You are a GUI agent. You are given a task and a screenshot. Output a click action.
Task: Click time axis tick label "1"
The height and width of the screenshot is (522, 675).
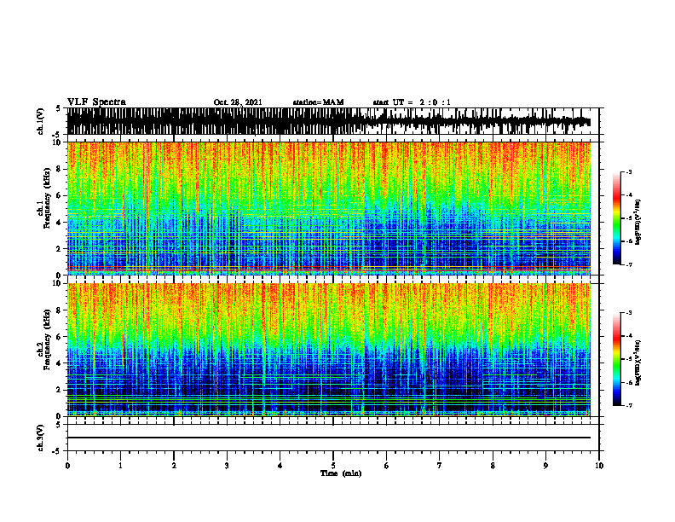pyautogui.click(x=120, y=466)
